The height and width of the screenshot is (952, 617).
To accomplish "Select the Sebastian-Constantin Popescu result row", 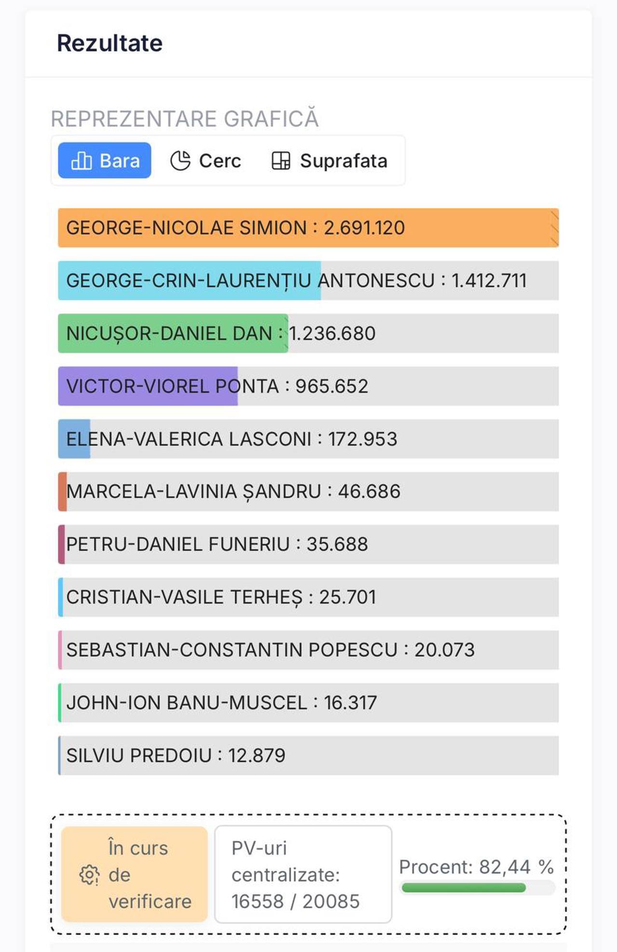I will pyautogui.click(x=308, y=650).
